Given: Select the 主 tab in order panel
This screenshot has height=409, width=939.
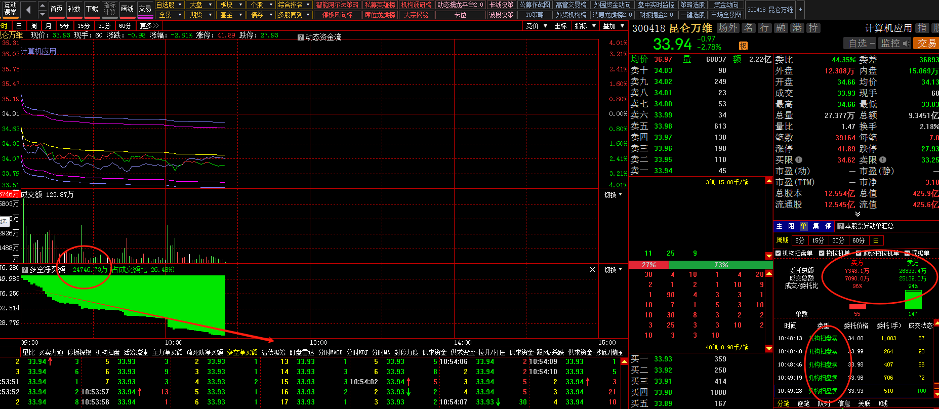Looking at the screenshot, I should click(780, 226).
